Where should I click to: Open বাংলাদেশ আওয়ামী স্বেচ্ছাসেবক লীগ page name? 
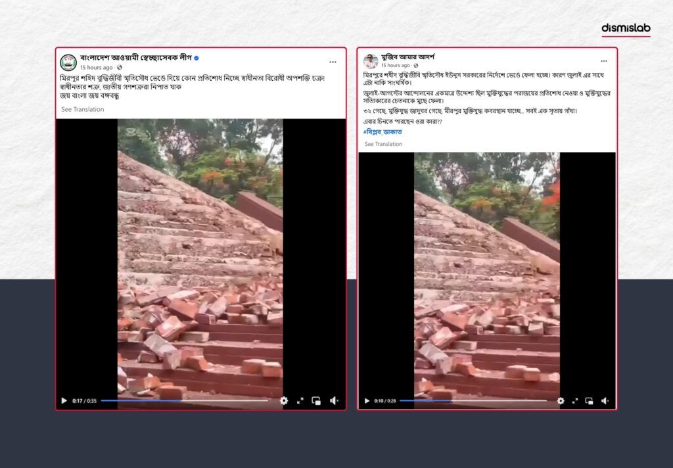[135, 58]
